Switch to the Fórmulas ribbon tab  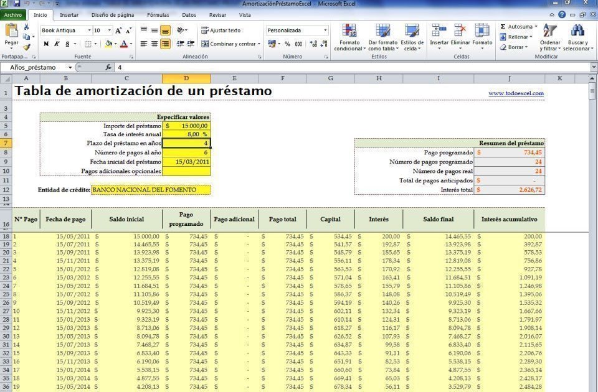point(158,15)
